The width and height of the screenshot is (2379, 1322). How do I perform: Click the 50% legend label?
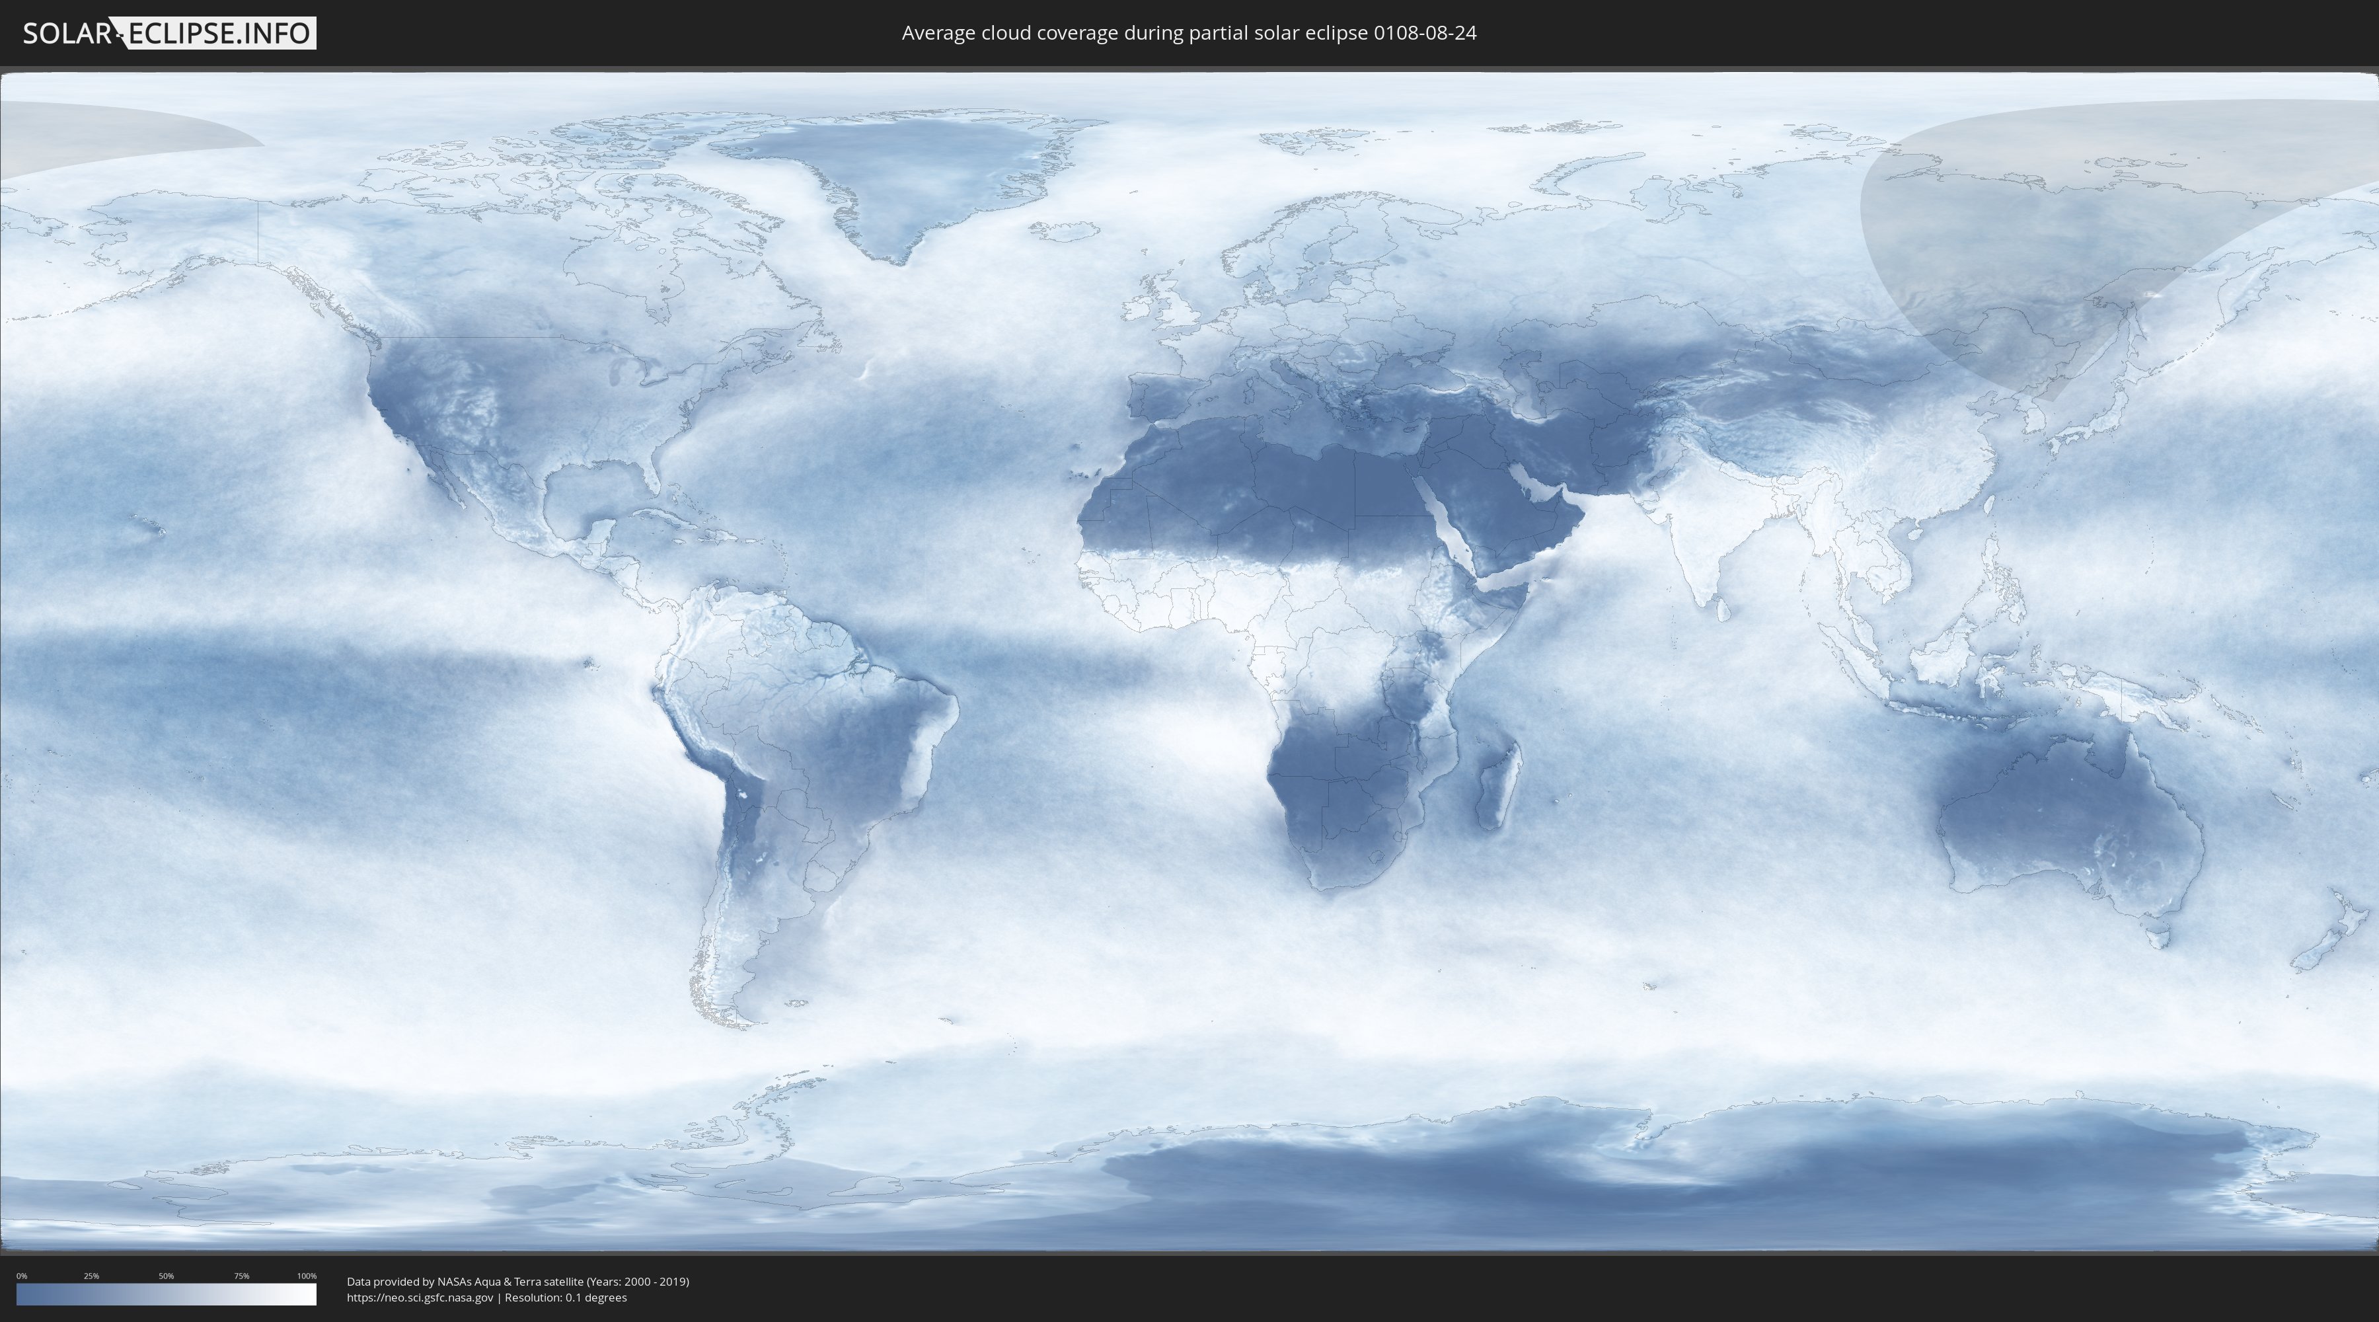(x=167, y=1276)
